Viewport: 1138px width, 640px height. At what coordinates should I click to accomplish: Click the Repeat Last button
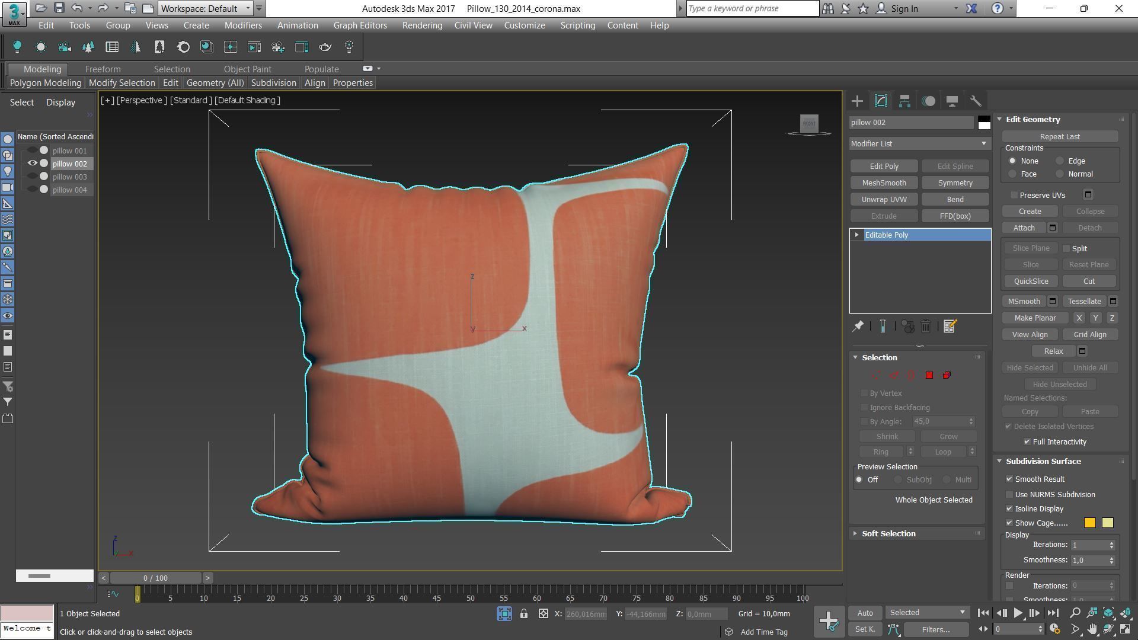pyautogui.click(x=1060, y=137)
